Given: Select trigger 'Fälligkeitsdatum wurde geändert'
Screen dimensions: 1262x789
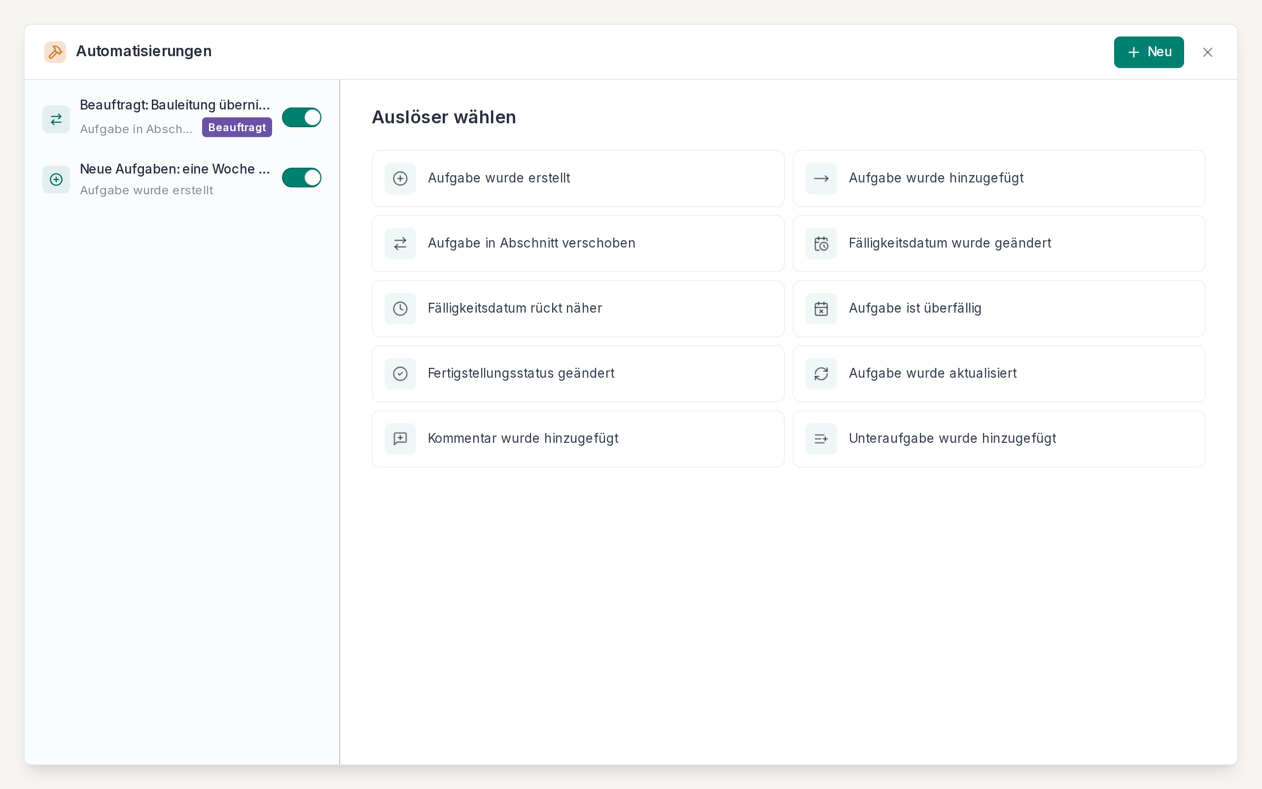Looking at the screenshot, I should coord(999,244).
